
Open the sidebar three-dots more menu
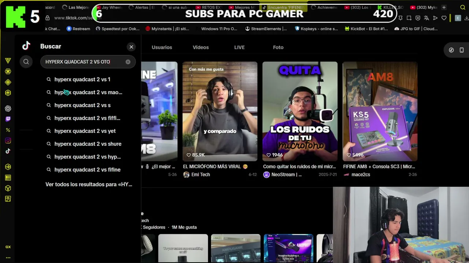[x=8, y=258]
